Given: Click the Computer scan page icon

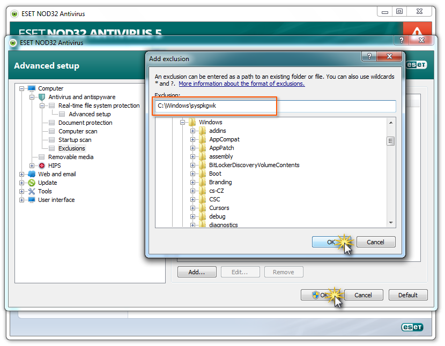Looking at the screenshot, I should point(51,131).
